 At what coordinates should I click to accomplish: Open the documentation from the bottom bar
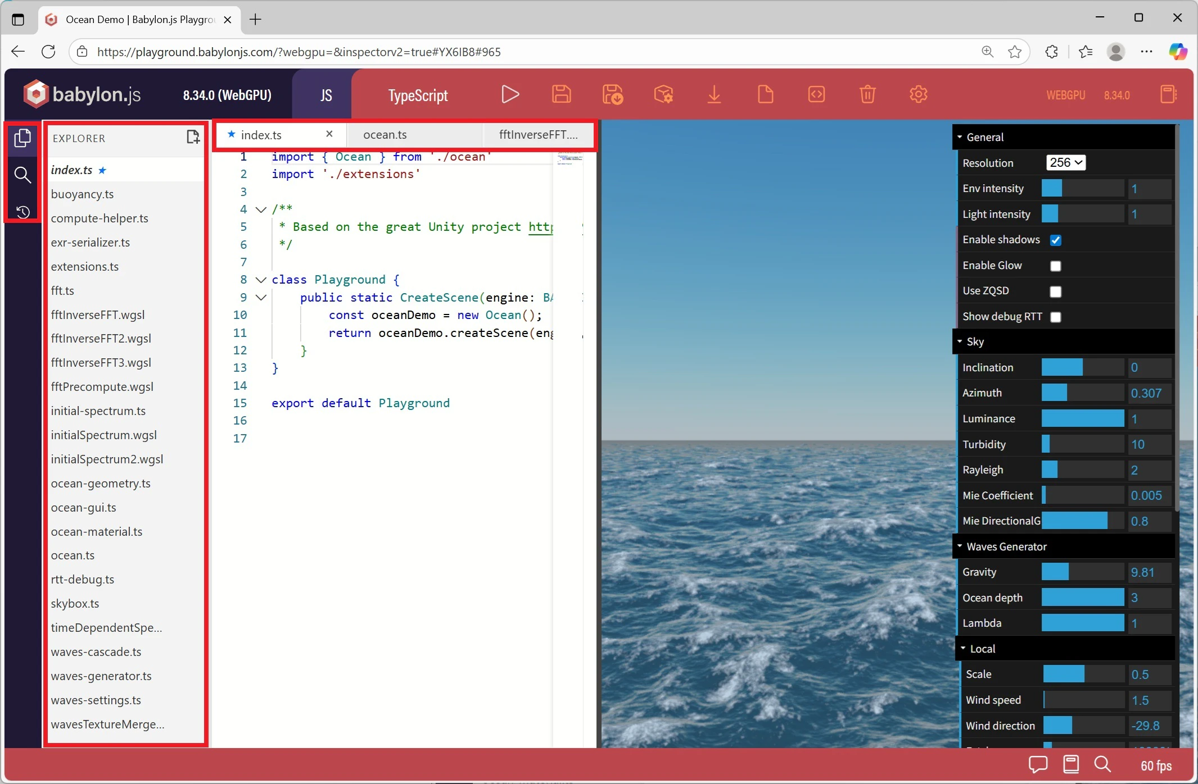[x=1070, y=764]
